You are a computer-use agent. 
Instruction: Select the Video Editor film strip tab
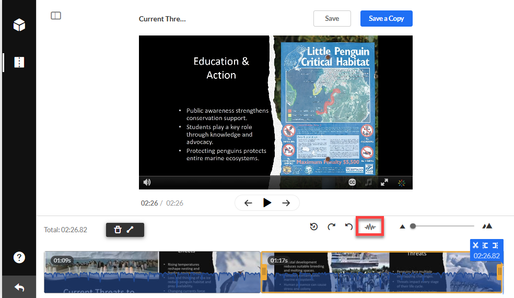click(x=19, y=62)
